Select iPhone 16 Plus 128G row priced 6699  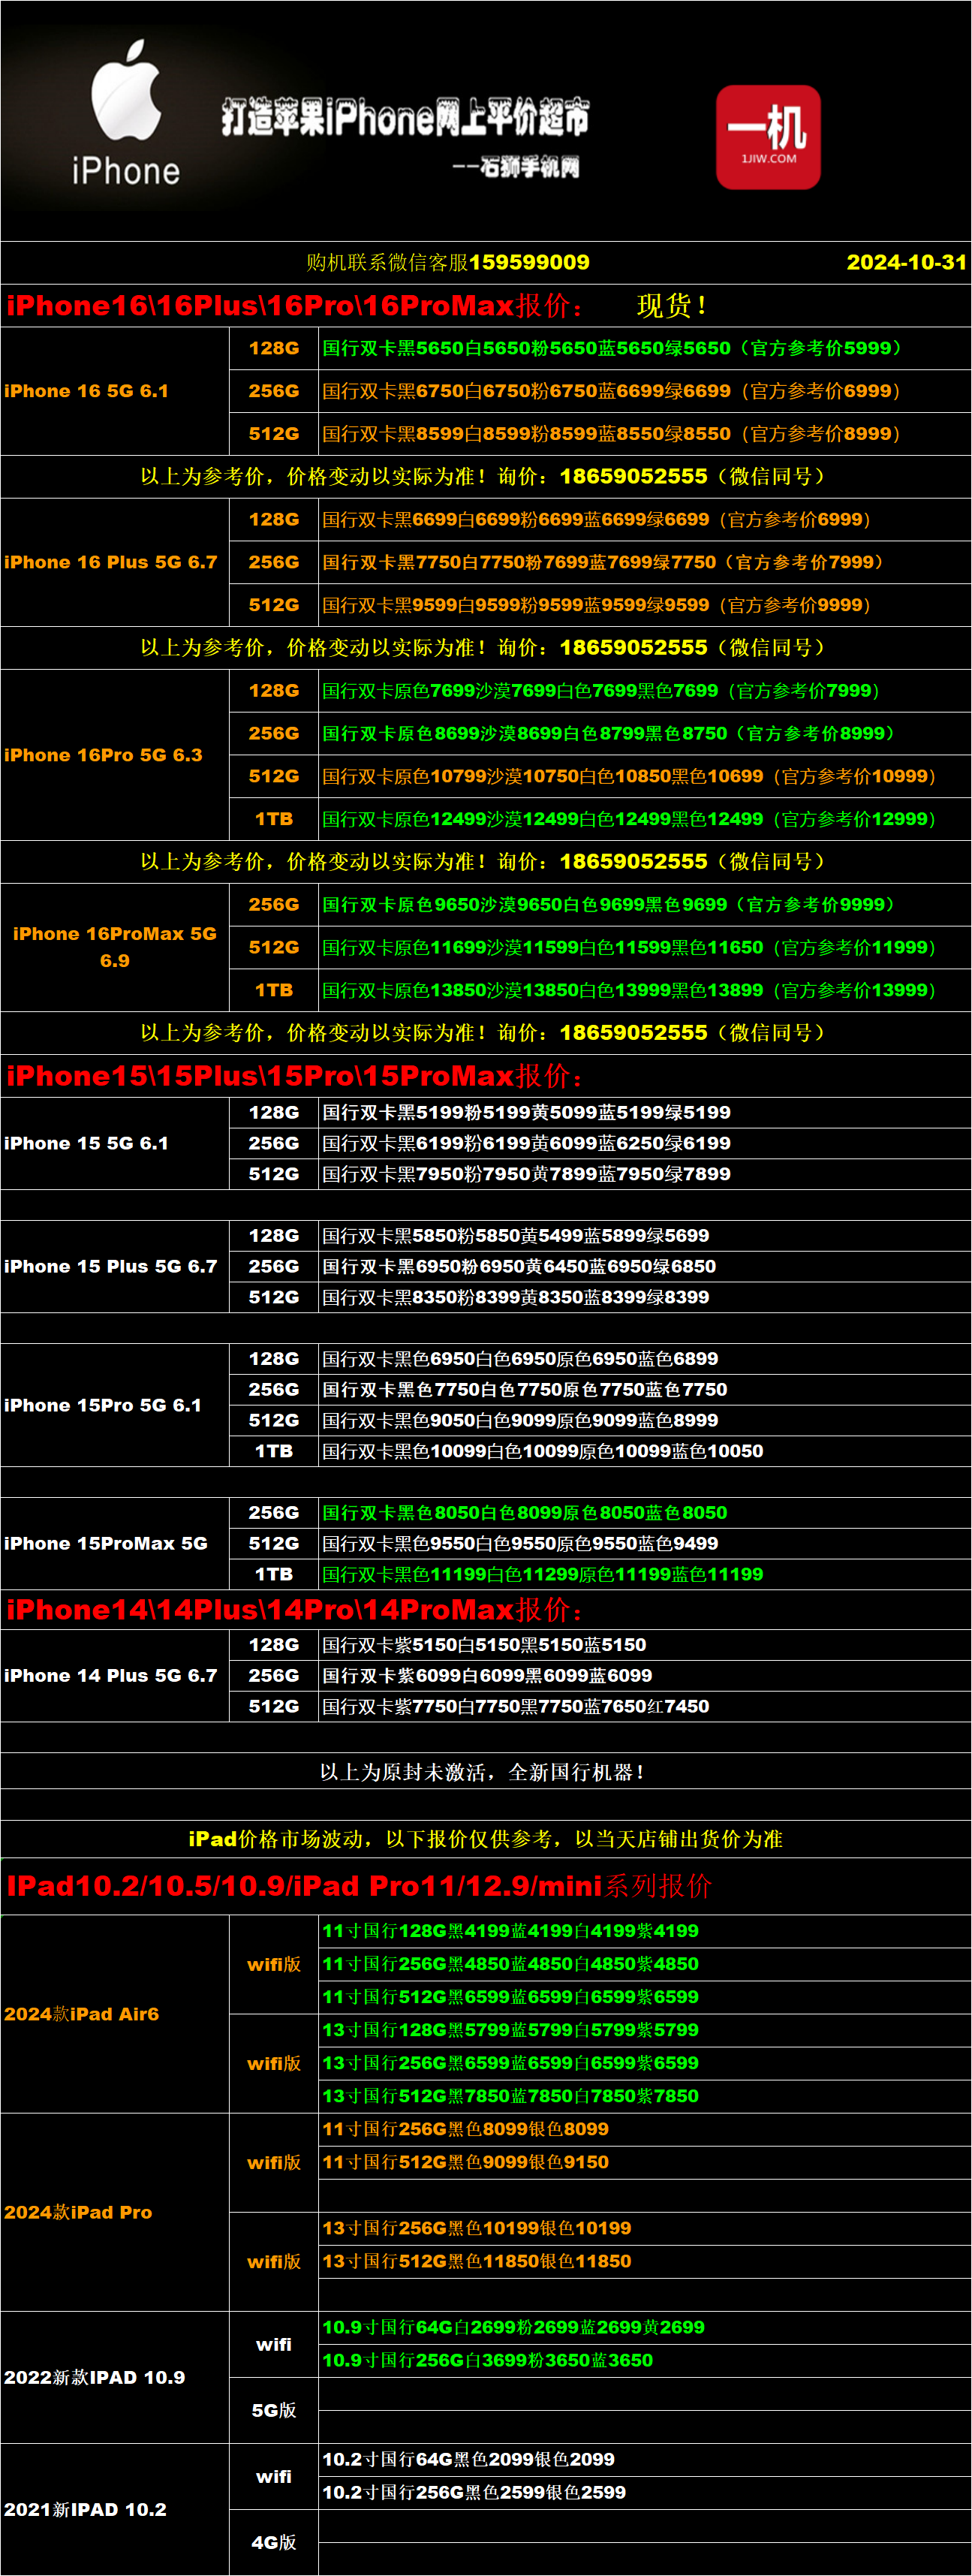645,519
